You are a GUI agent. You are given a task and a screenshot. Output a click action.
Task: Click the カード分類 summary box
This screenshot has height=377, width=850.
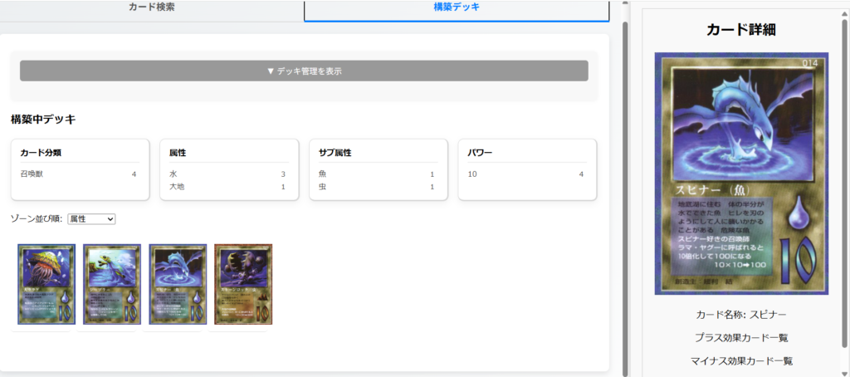click(80, 169)
